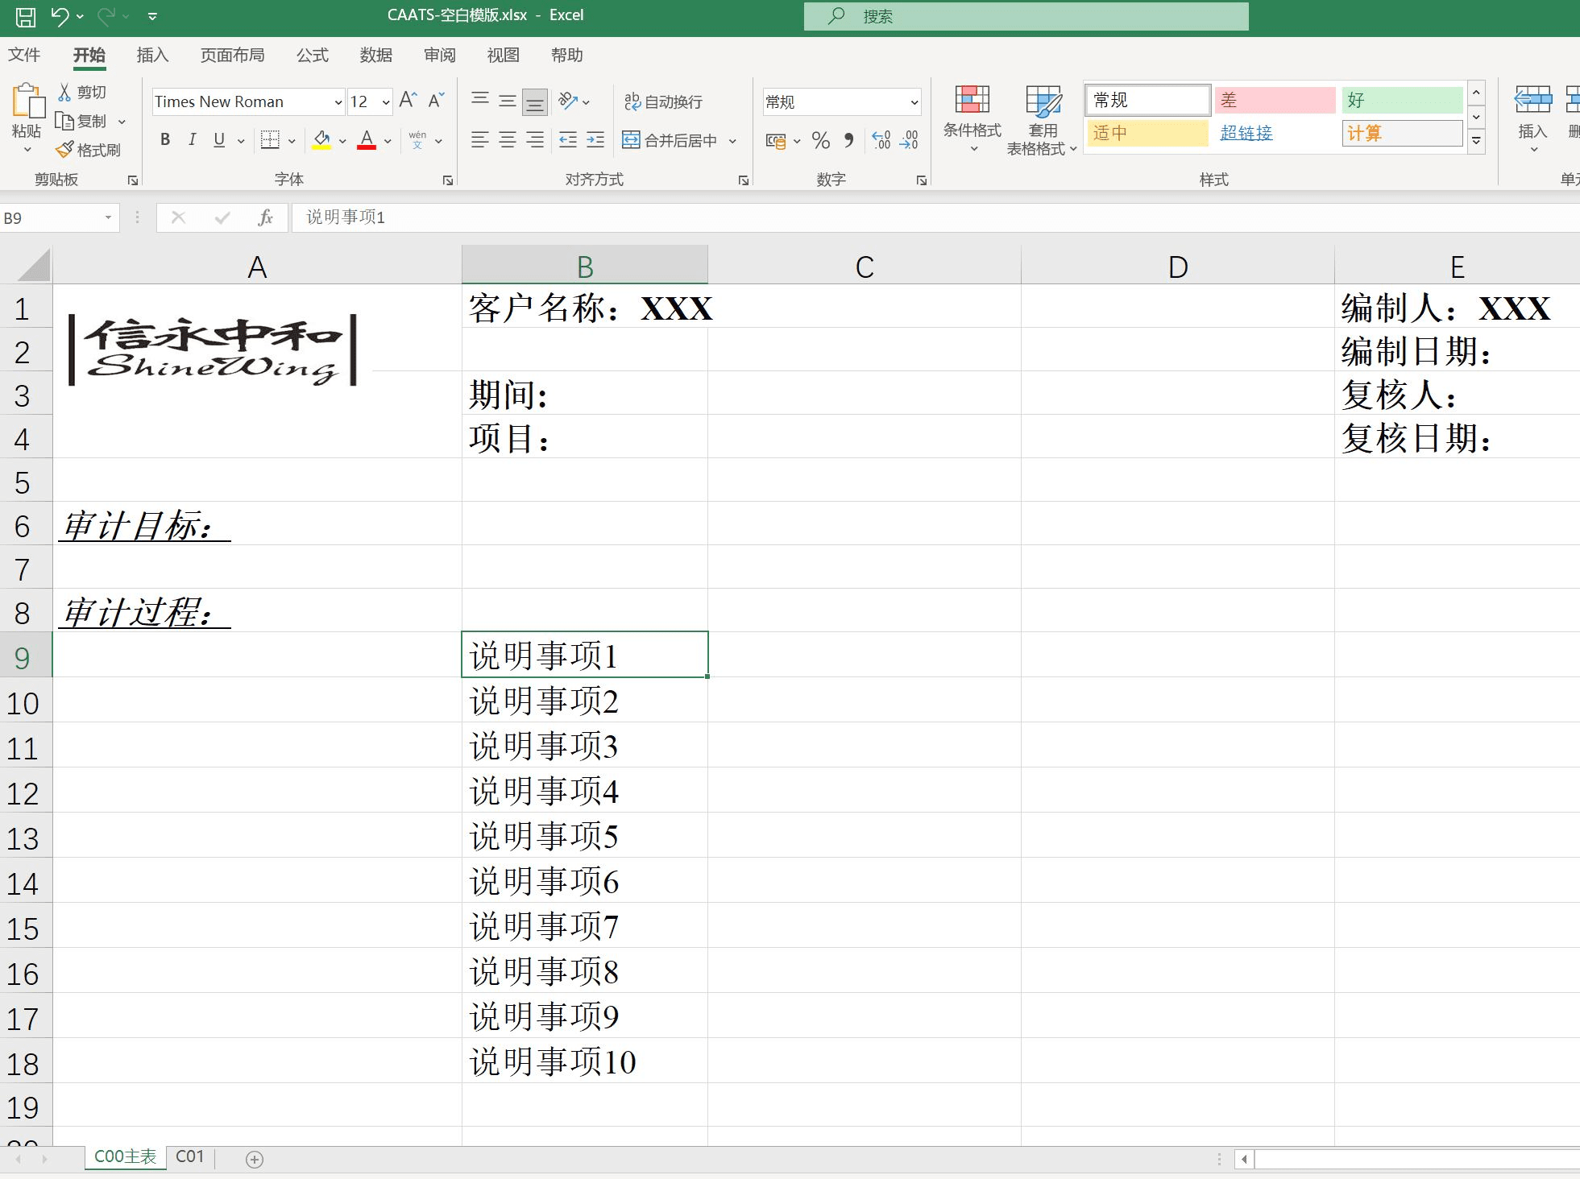This screenshot has width=1580, height=1179.
Task: Click the Cut scissors icon
Action: click(x=64, y=92)
